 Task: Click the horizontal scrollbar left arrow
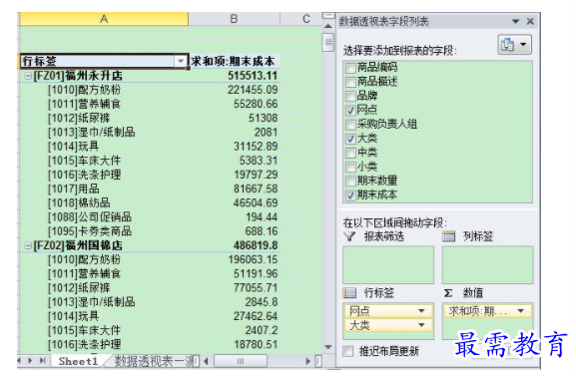tap(206, 361)
